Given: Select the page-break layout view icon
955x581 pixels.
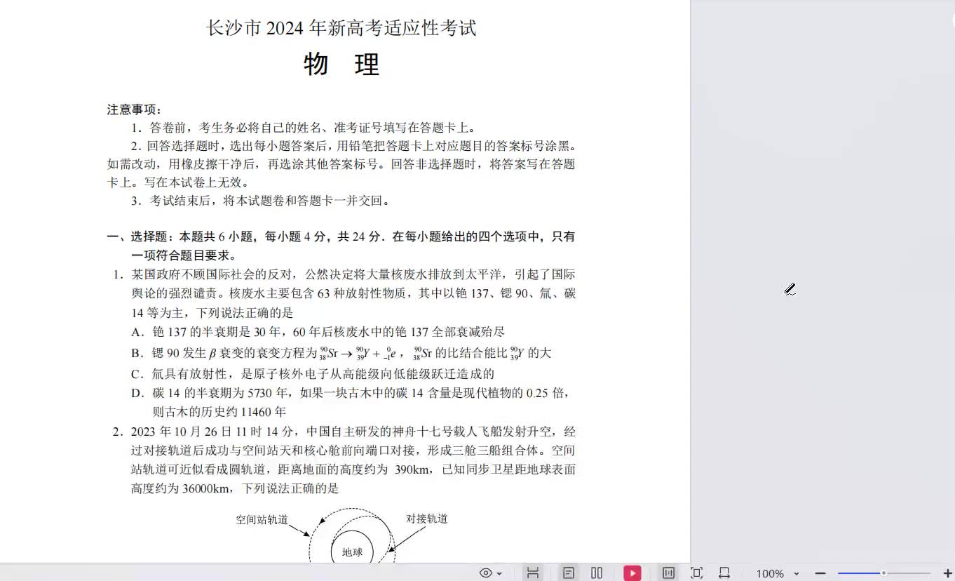Looking at the screenshot, I should (x=533, y=573).
